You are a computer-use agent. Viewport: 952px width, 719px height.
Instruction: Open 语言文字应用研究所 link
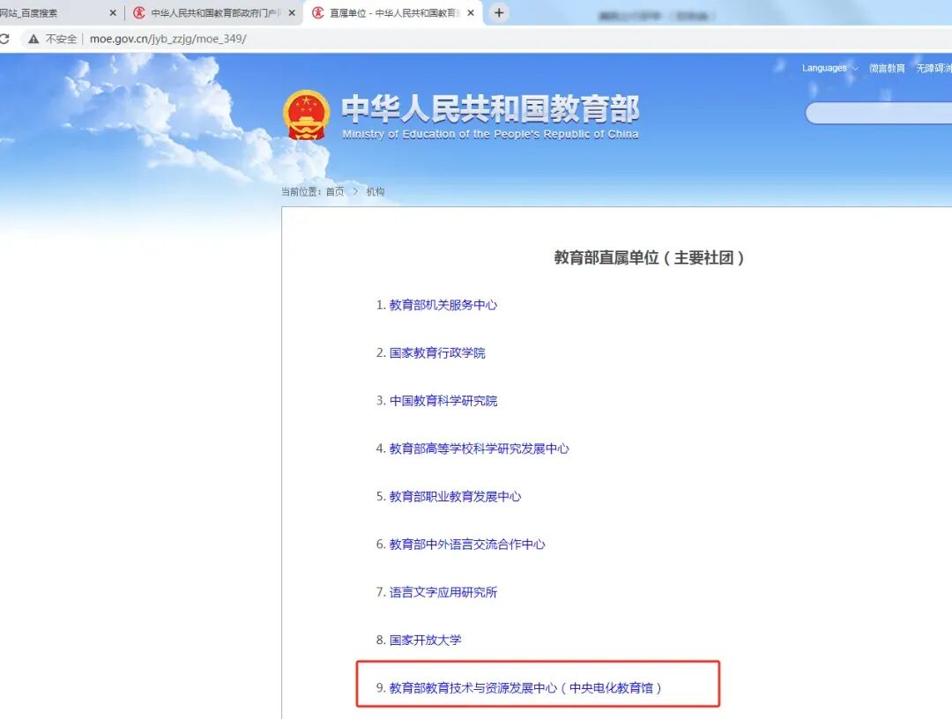[443, 592]
